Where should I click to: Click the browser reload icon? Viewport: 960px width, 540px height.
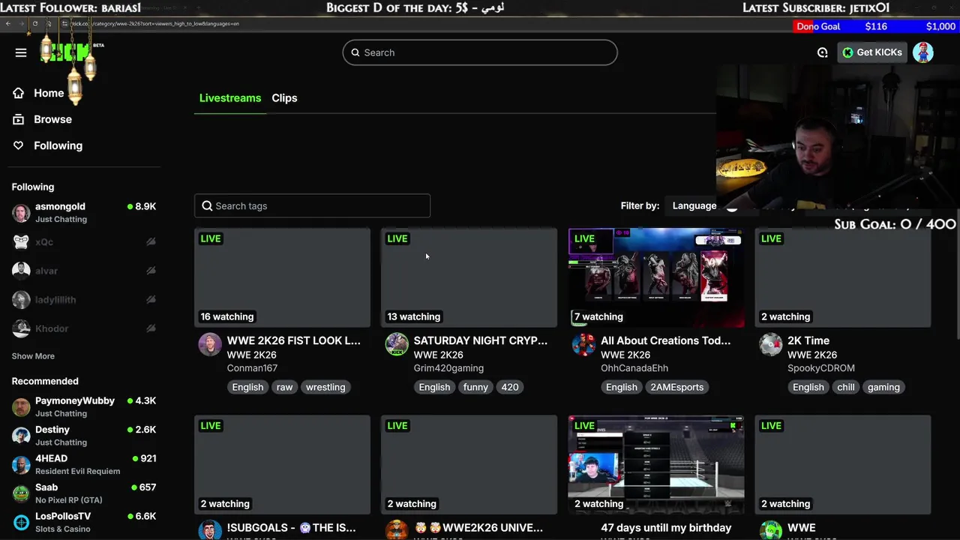(x=35, y=23)
